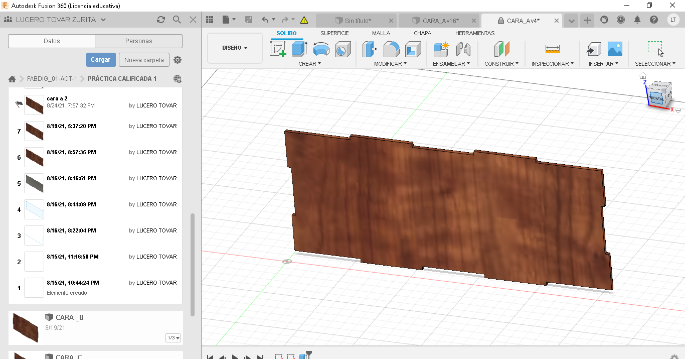
Task: Open the notifications bell
Action: (x=637, y=20)
